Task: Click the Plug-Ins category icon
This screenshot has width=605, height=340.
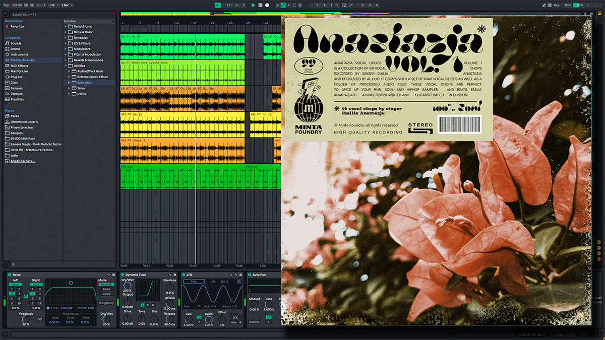Action: pos(7,77)
